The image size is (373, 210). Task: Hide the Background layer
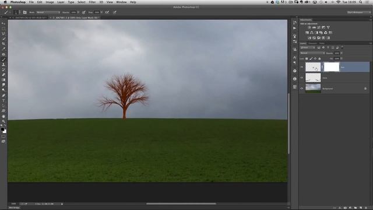pyautogui.click(x=302, y=89)
